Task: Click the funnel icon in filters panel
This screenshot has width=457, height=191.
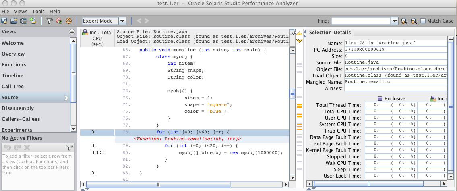Action: click(69, 147)
